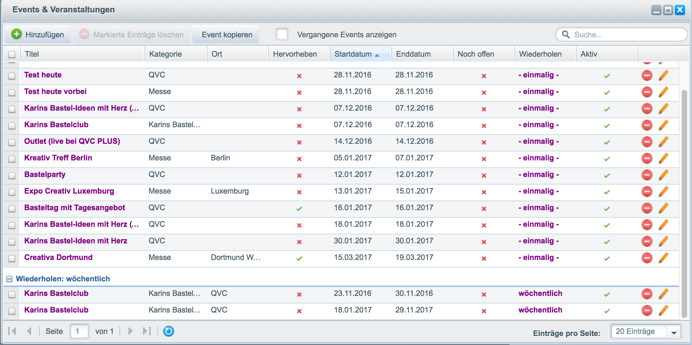
Task: Go to the next page arrow
Action: (x=130, y=331)
